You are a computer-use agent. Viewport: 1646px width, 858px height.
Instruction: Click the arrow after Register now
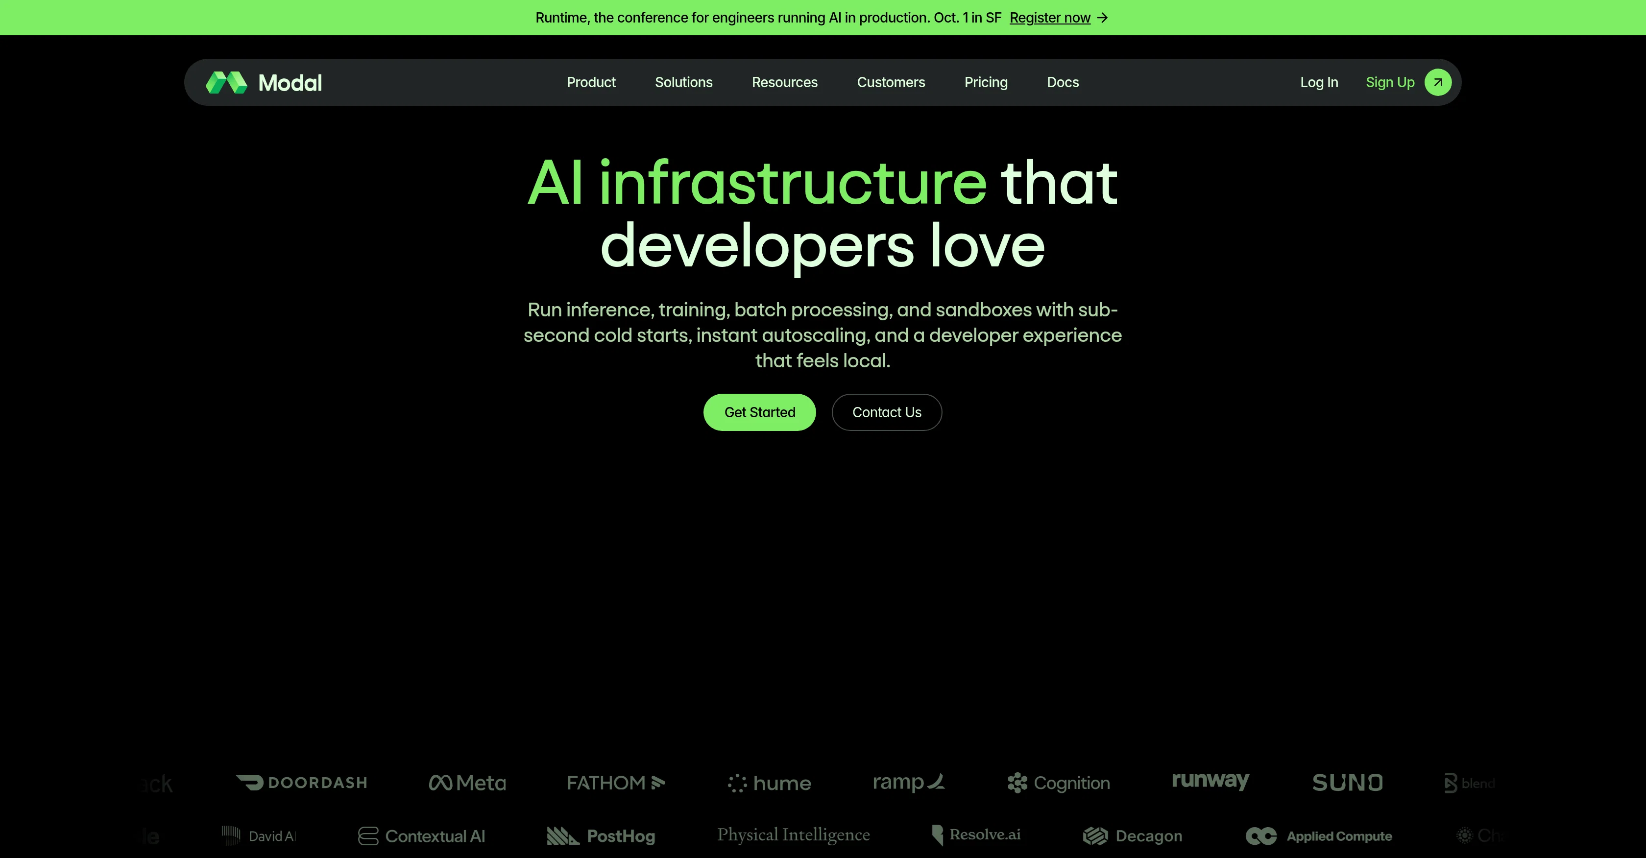coord(1102,18)
